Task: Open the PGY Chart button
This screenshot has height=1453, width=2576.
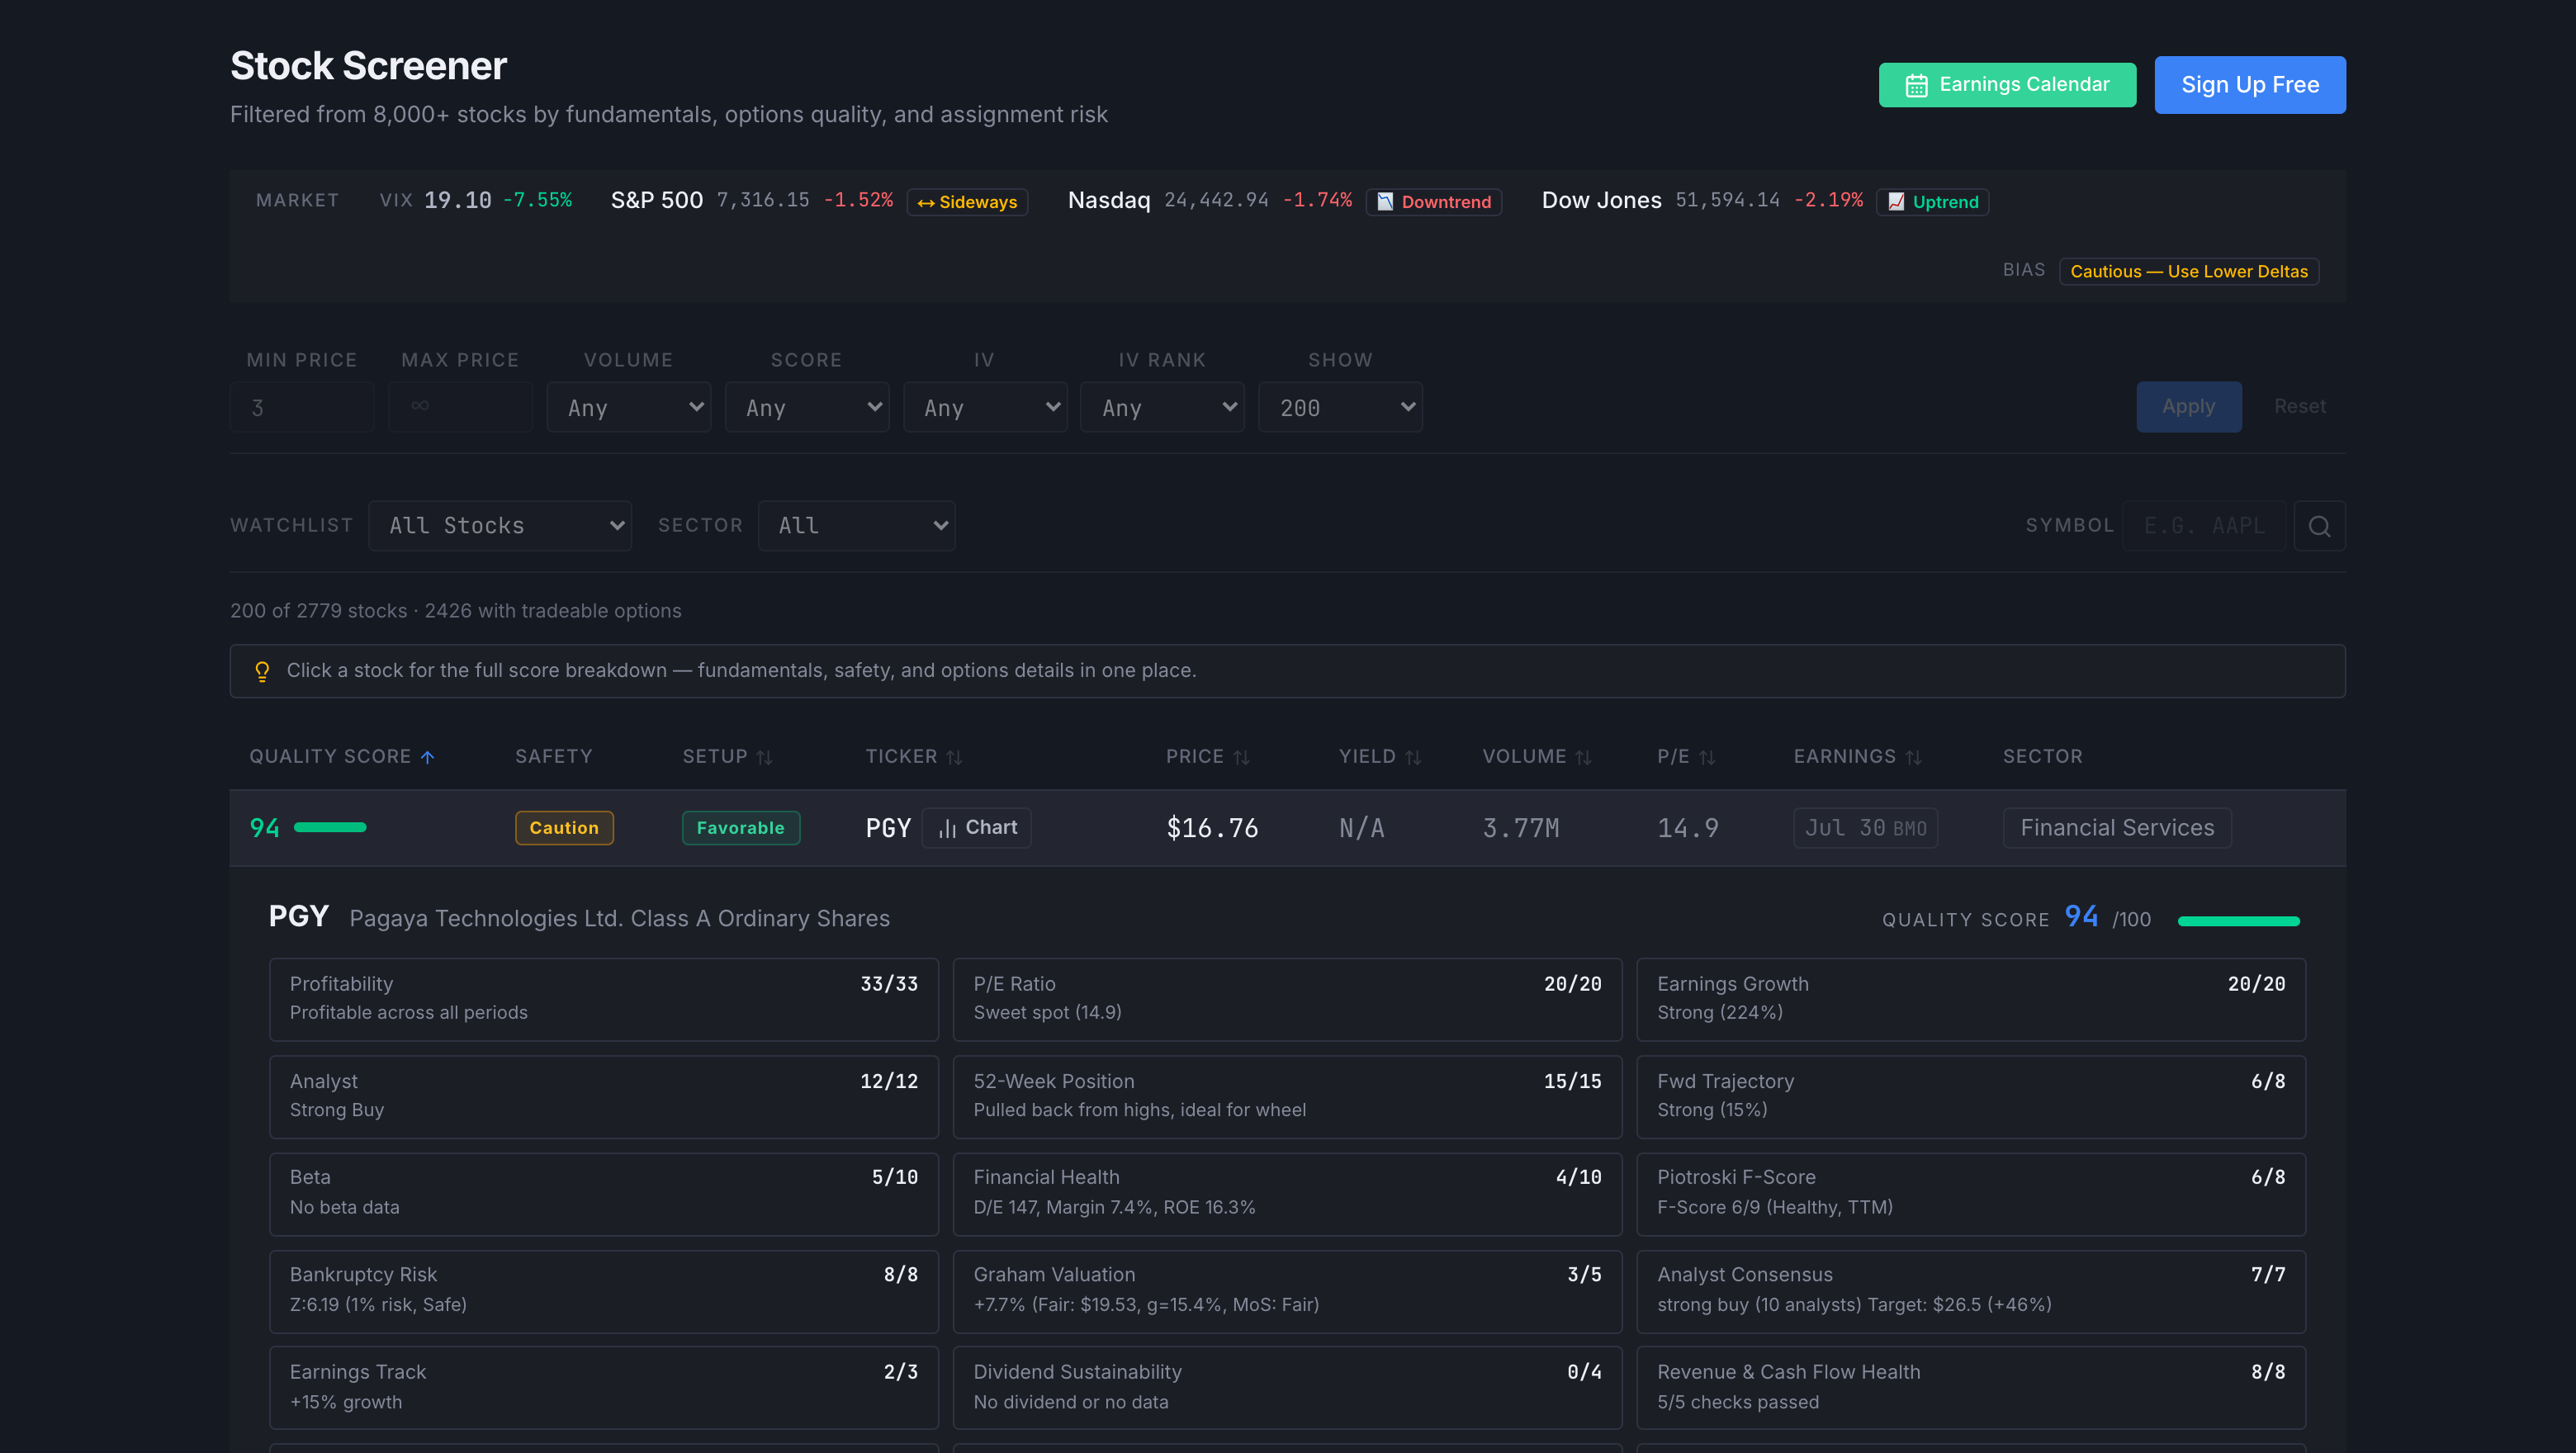Action: tap(976, 828)
